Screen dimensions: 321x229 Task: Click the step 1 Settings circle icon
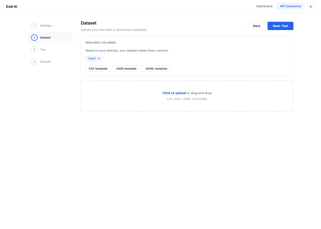[x=34, y=26]
